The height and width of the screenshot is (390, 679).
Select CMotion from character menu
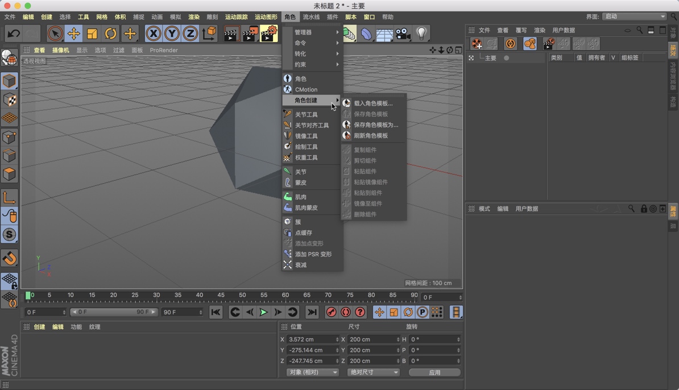pyautogui.click(x=312, y=90)
